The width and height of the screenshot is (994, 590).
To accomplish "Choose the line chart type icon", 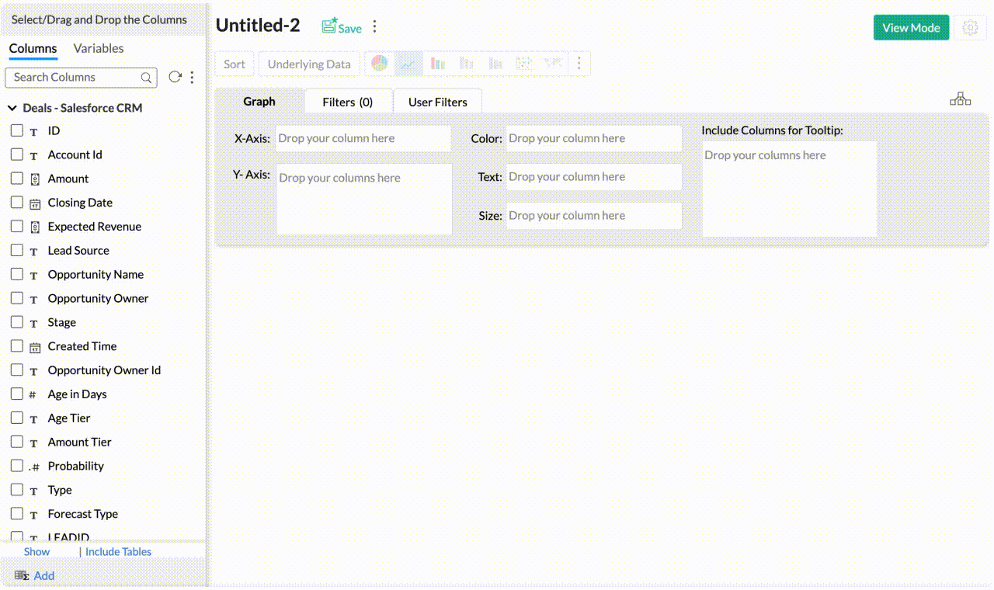I will [x=408, y=64].
